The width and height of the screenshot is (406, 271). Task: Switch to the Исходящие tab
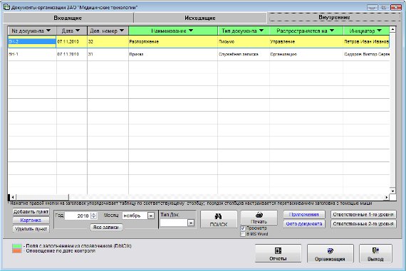(200, 18)
